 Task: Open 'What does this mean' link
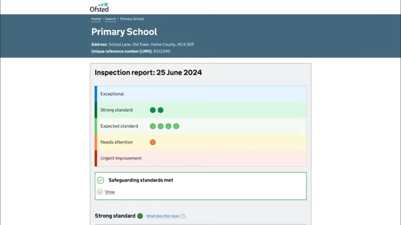pos(163,216)
